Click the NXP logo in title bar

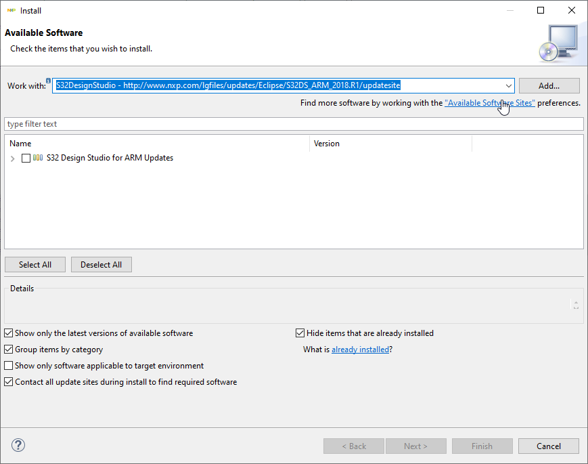point(11,10)
